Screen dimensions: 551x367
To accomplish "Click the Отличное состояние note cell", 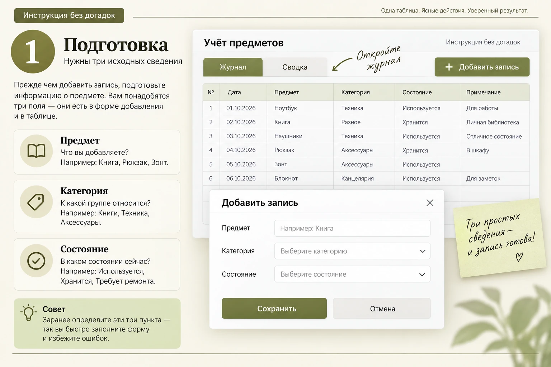I will [494, 137].
